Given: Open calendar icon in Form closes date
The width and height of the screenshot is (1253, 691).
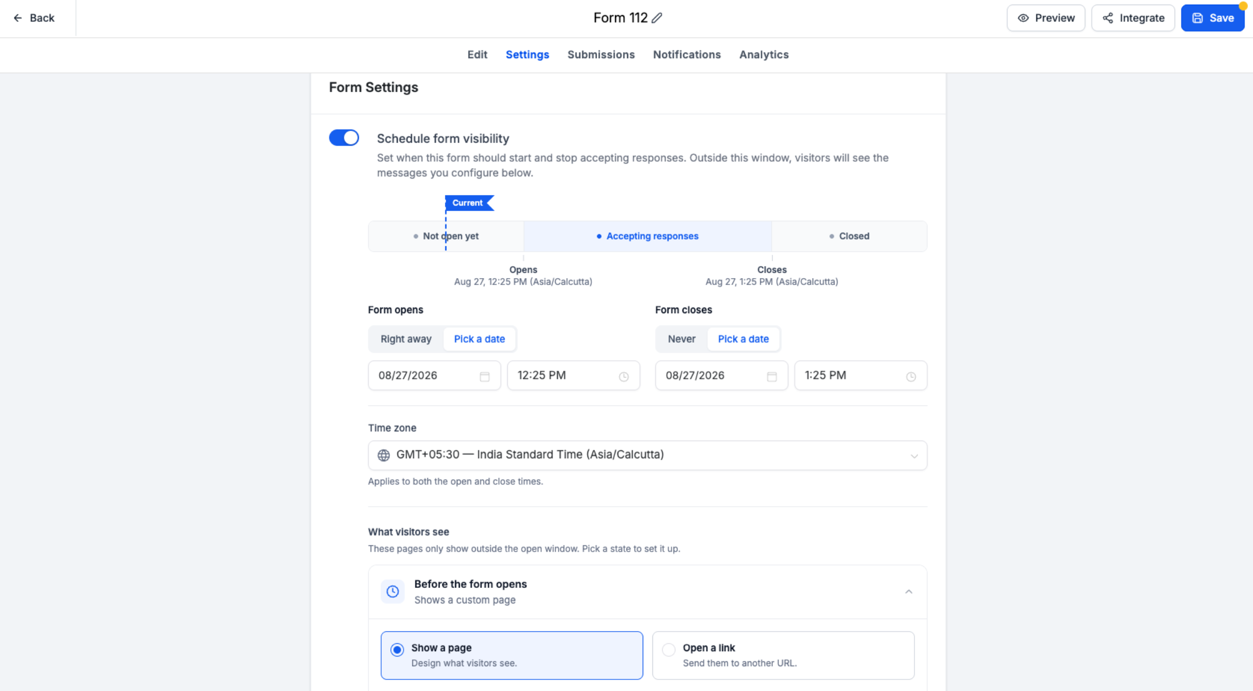Looking at the screenshot, I should click(772, 376).
